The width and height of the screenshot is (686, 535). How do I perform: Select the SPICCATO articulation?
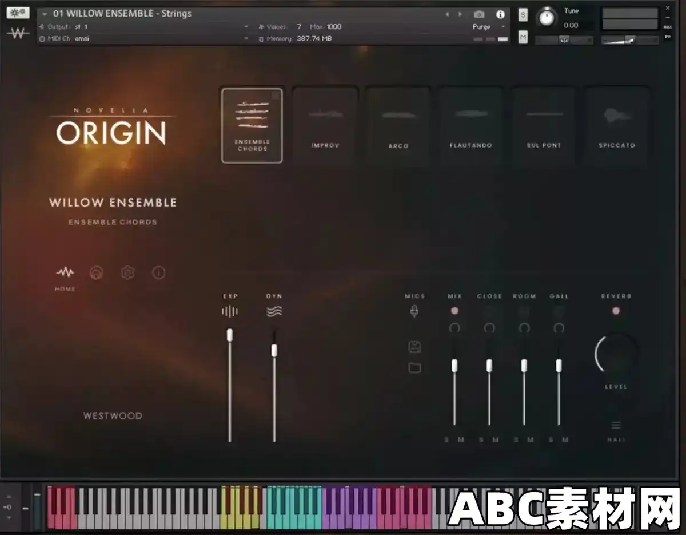click(x=616, y=125)
